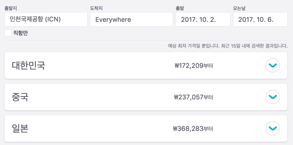This screenshot has height=145, width=293.
Task: Expand the 대한민국 destination chevron
Action: point(273,65)
